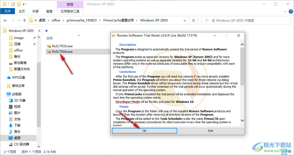Click the yellow new-folder icon in quick access toolbar
Viewport: 294px width, 155px height.
click(19, 4)
